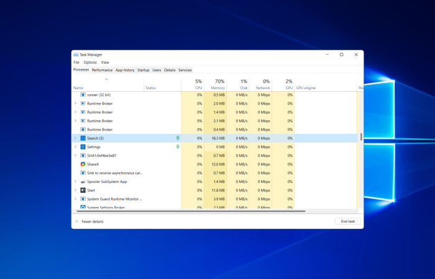Expand the Search (5) process group
The width and height of the screenshot is (435, 279).
tap(75, 138)
